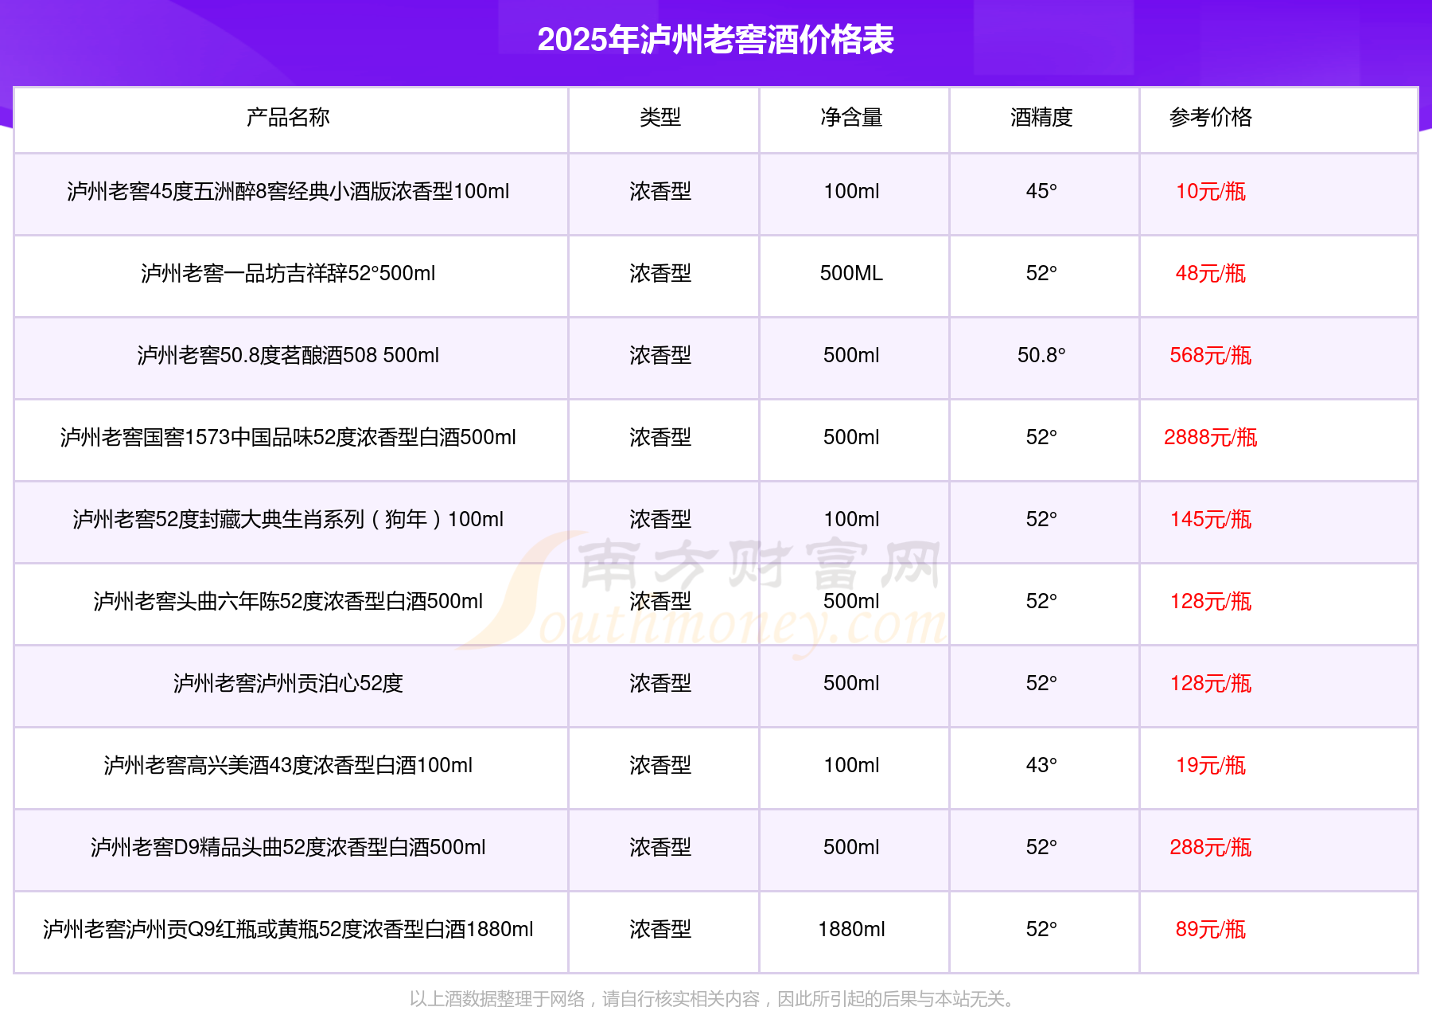Select 浓香型 in the 封藏大典生肖系列 row
The width and height of the screenshot is (1432, 1011).
(x=660, y=519)
